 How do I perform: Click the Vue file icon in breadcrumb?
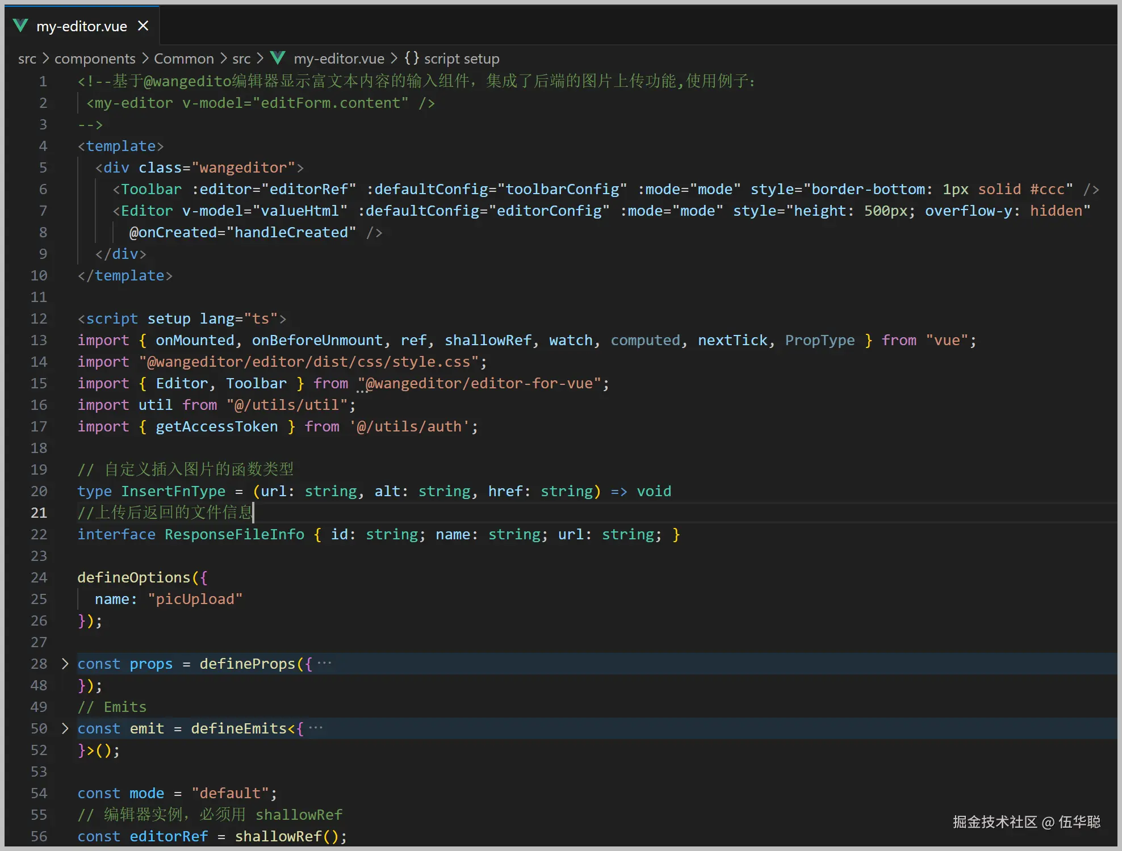click(278, 58)
